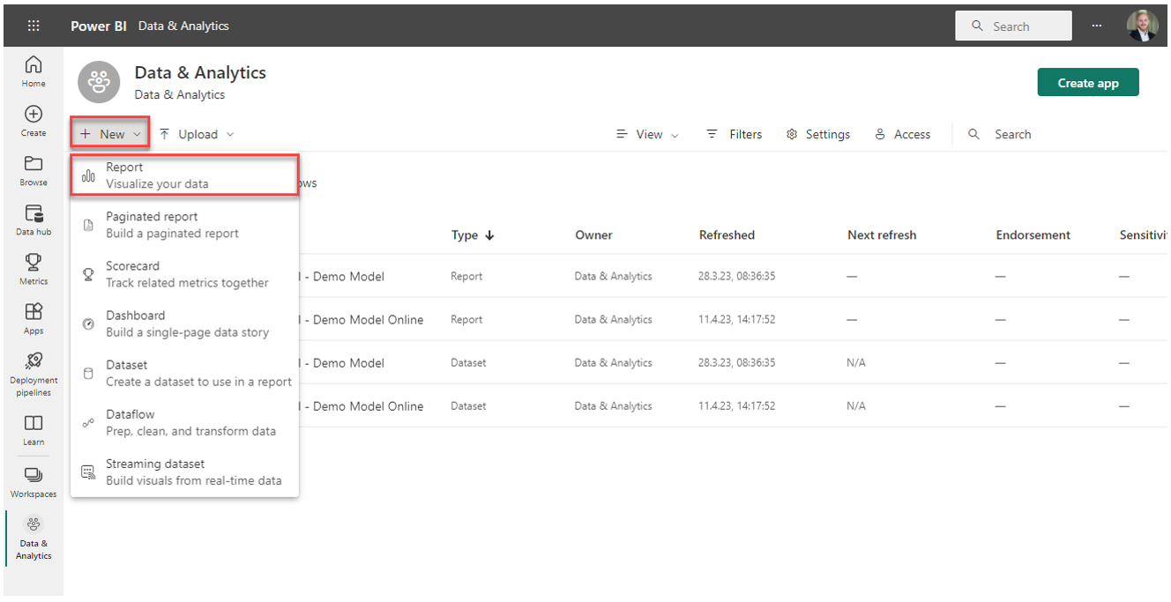Open Deployment pipelines in the sidebar
Image resolution: width=1171 pixels, height=602 pixels.
tap(34, 374)
